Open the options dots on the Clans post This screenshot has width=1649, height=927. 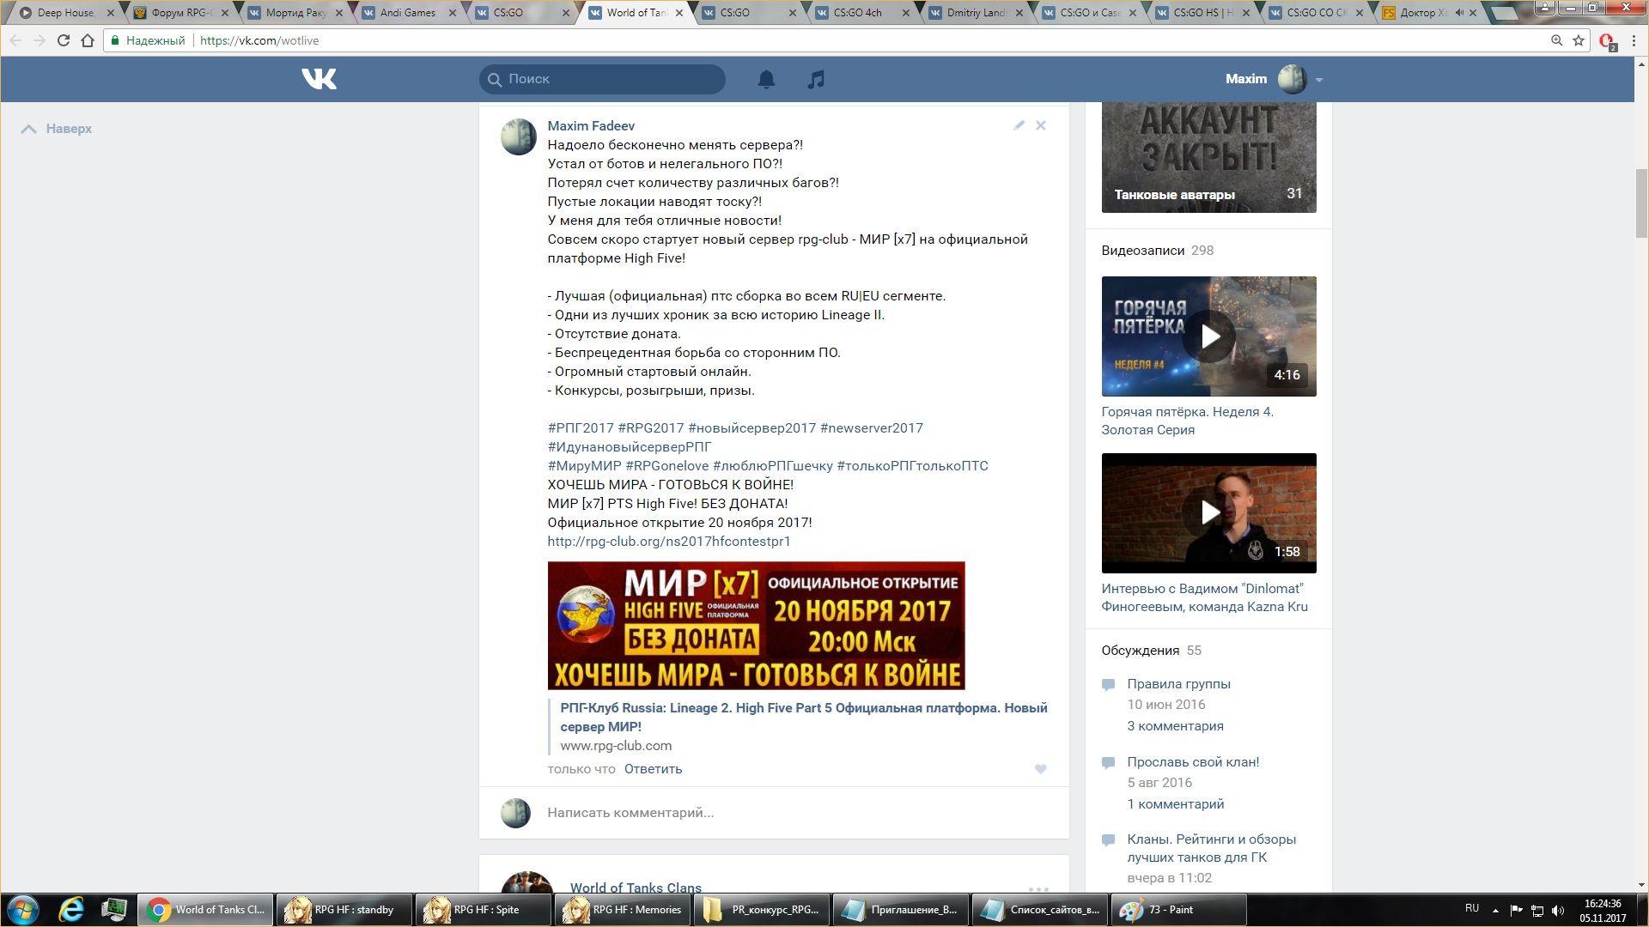click(1038, 888)
